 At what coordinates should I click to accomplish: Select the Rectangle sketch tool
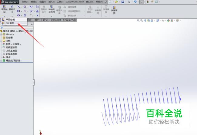pos(18,11)
